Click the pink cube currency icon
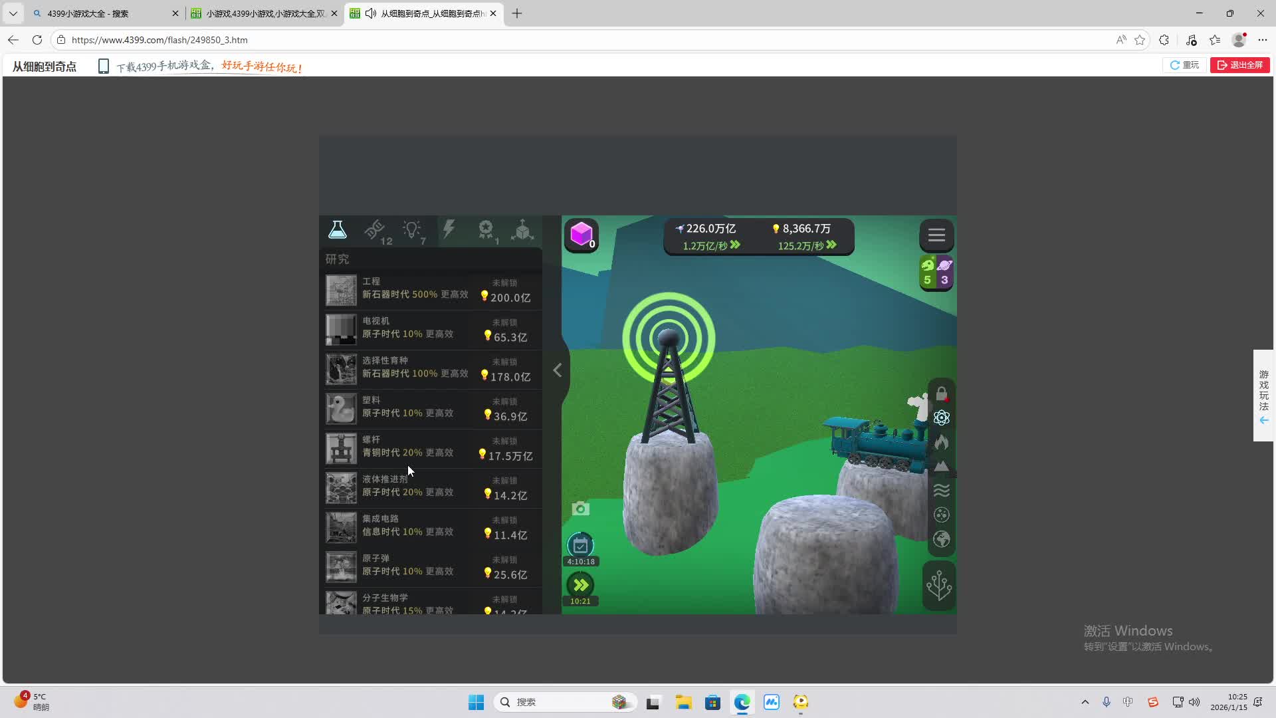Screen dimensions: 1276x718 582,234
